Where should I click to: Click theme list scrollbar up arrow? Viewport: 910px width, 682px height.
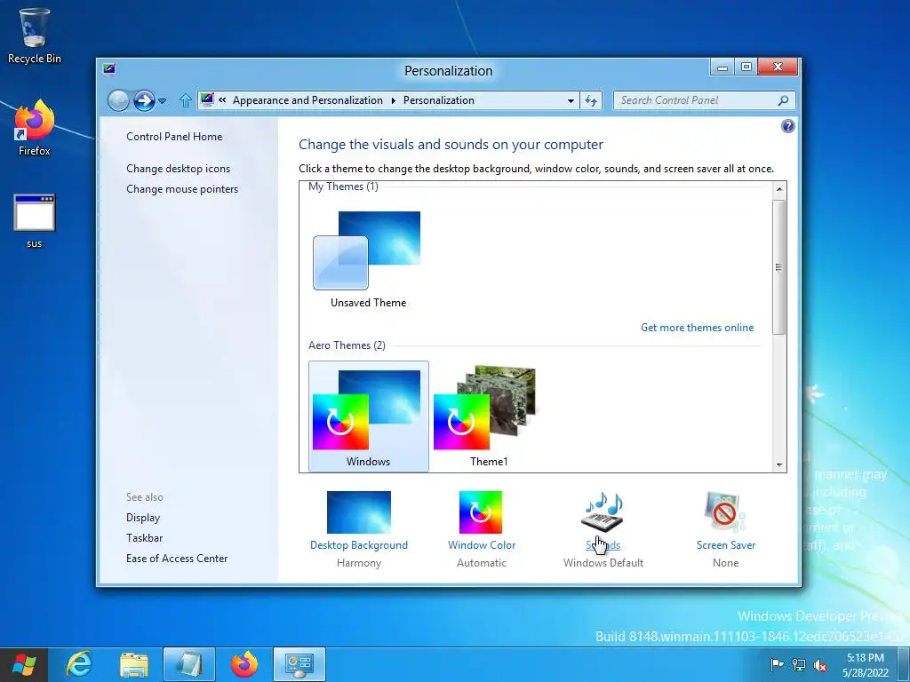(x=779, y=189)
